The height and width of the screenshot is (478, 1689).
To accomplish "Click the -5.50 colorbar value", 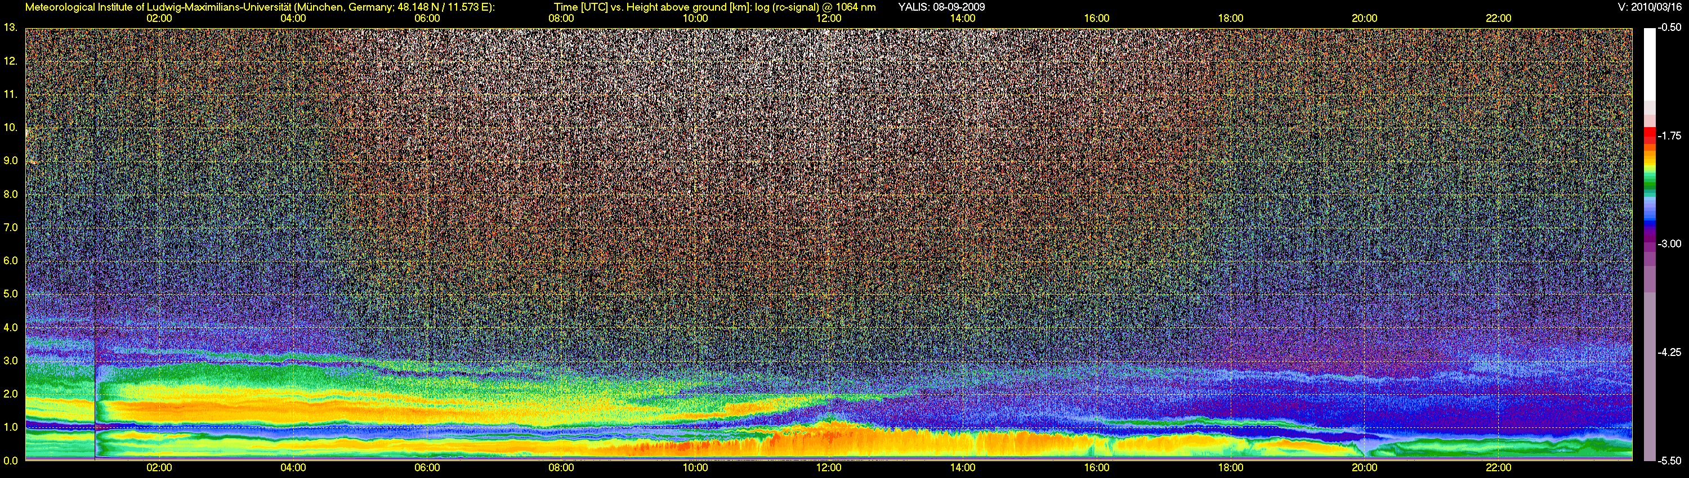I will click(x=1669, y=461).
